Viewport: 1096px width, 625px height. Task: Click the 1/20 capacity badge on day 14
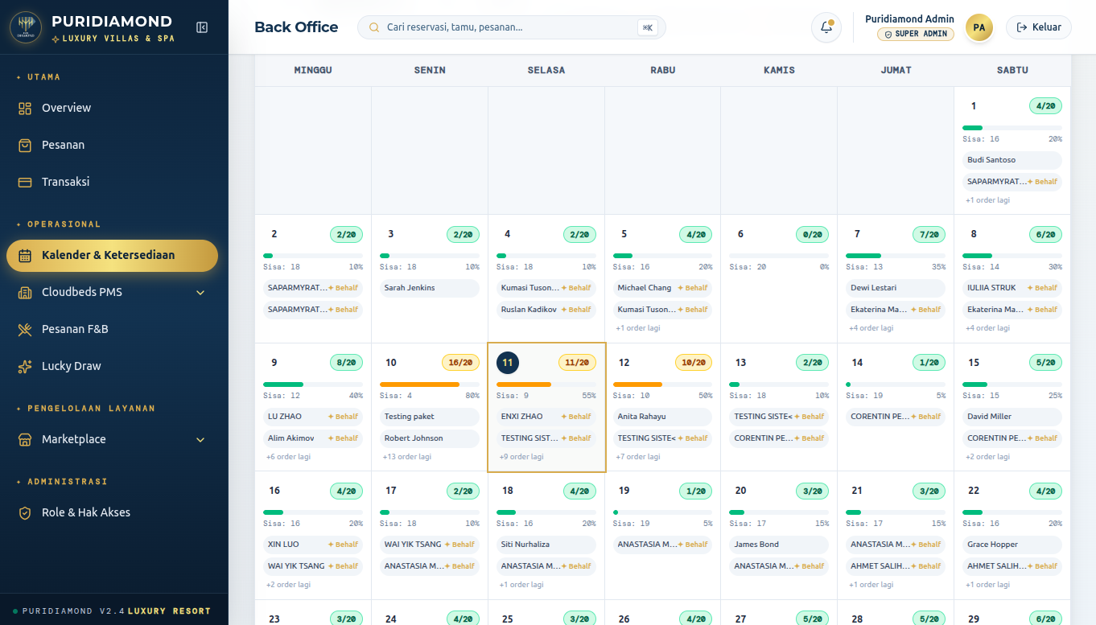tap(929, 363)
